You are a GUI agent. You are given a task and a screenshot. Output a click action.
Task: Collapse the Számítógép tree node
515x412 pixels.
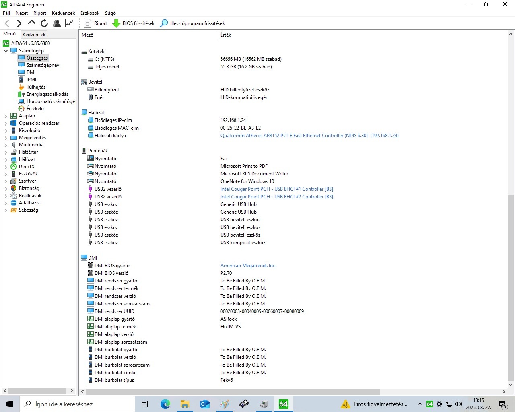[6, 51]
